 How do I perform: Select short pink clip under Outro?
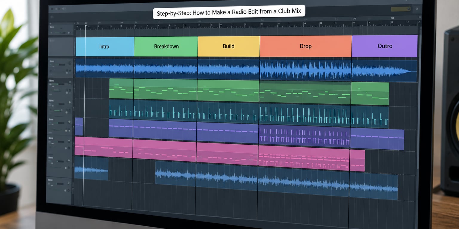[357, 160]
